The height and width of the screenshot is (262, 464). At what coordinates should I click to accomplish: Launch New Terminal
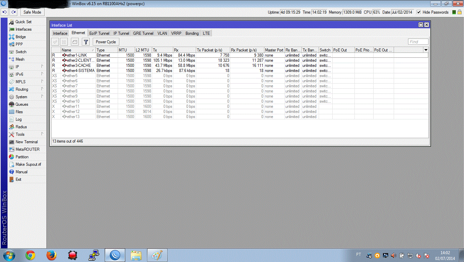tap(27, 142)
